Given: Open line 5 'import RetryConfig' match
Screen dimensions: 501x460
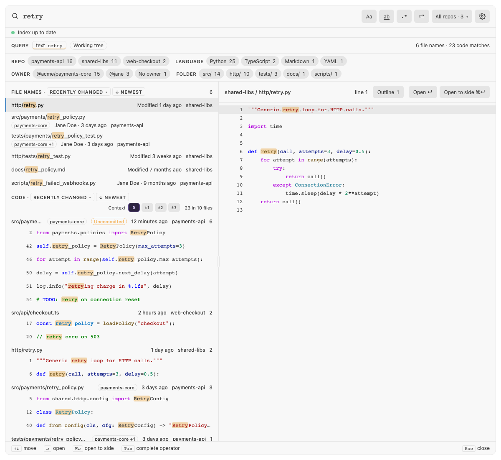Looking at the screenshot, I should [112, 399].
